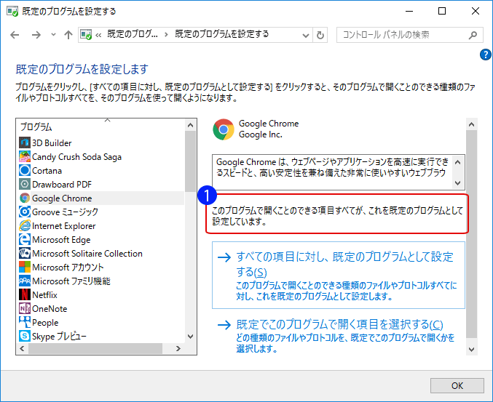Image resolution: width=493 pixels, height=402 pixels.
Task: Click the People icon
Action: [25, 322]
